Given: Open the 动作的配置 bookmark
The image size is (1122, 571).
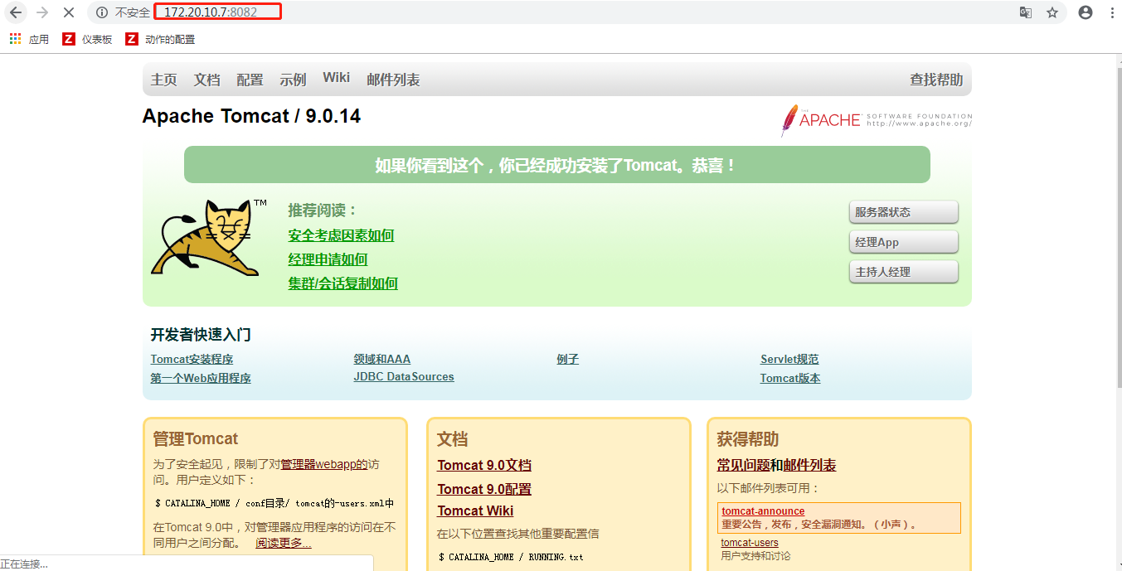Looking at the screenshot, I should tap(160, 39).
